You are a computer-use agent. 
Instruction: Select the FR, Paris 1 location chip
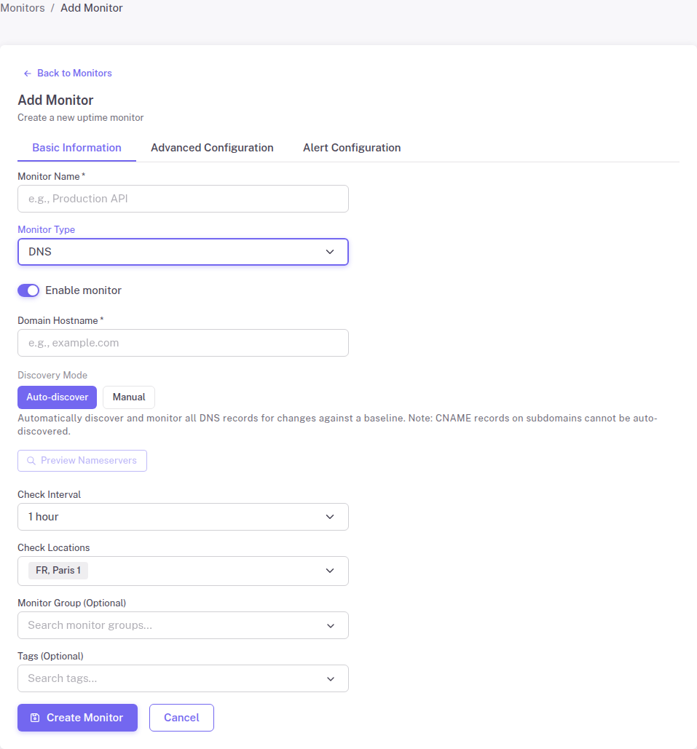point(58,570)
